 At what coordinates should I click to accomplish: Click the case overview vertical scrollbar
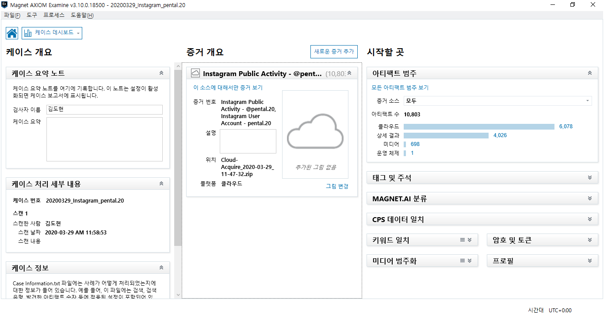coord(178,157)
